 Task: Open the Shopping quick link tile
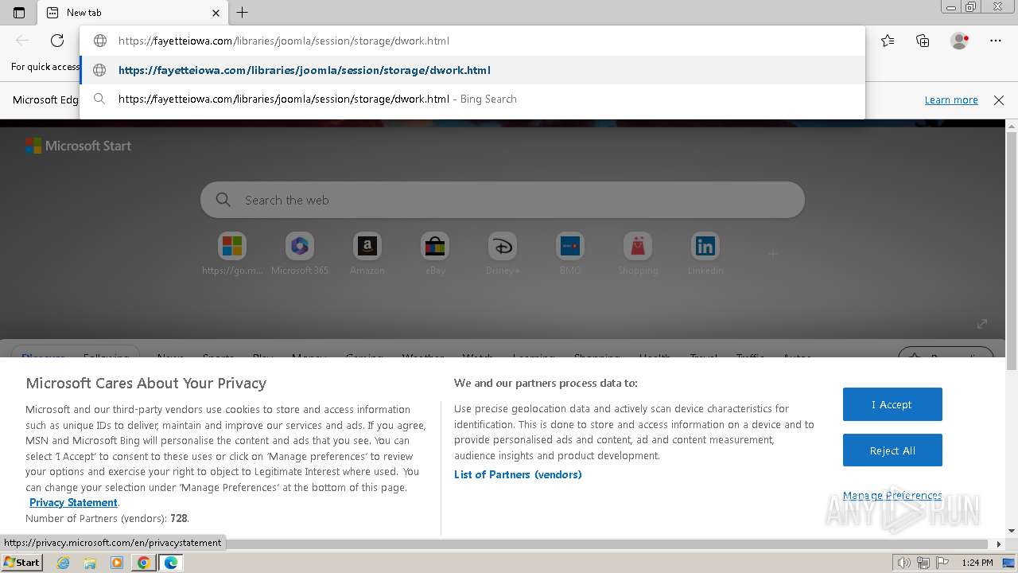pyautogui.click(x=638, y=255)
